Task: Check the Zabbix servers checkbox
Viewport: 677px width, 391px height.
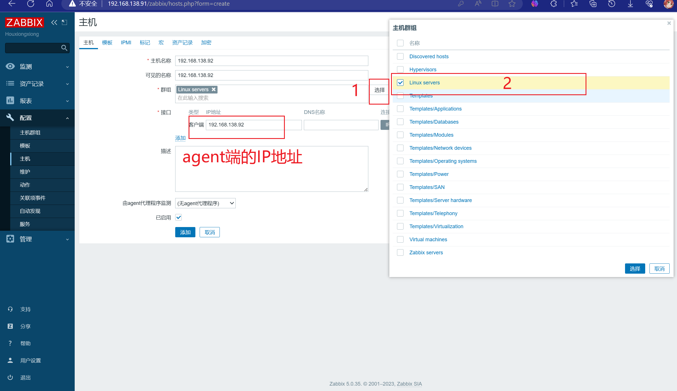Action: pos(400,253)
